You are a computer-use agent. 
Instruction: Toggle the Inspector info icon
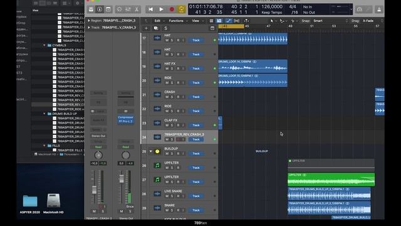(100, 9)
